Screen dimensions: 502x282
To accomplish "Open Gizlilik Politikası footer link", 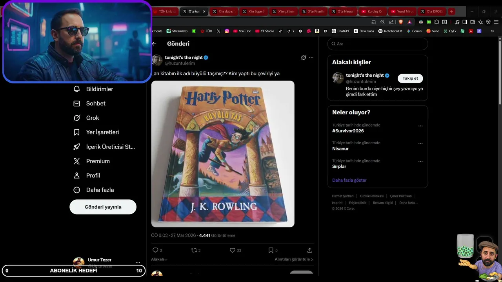I will [371, 196].
